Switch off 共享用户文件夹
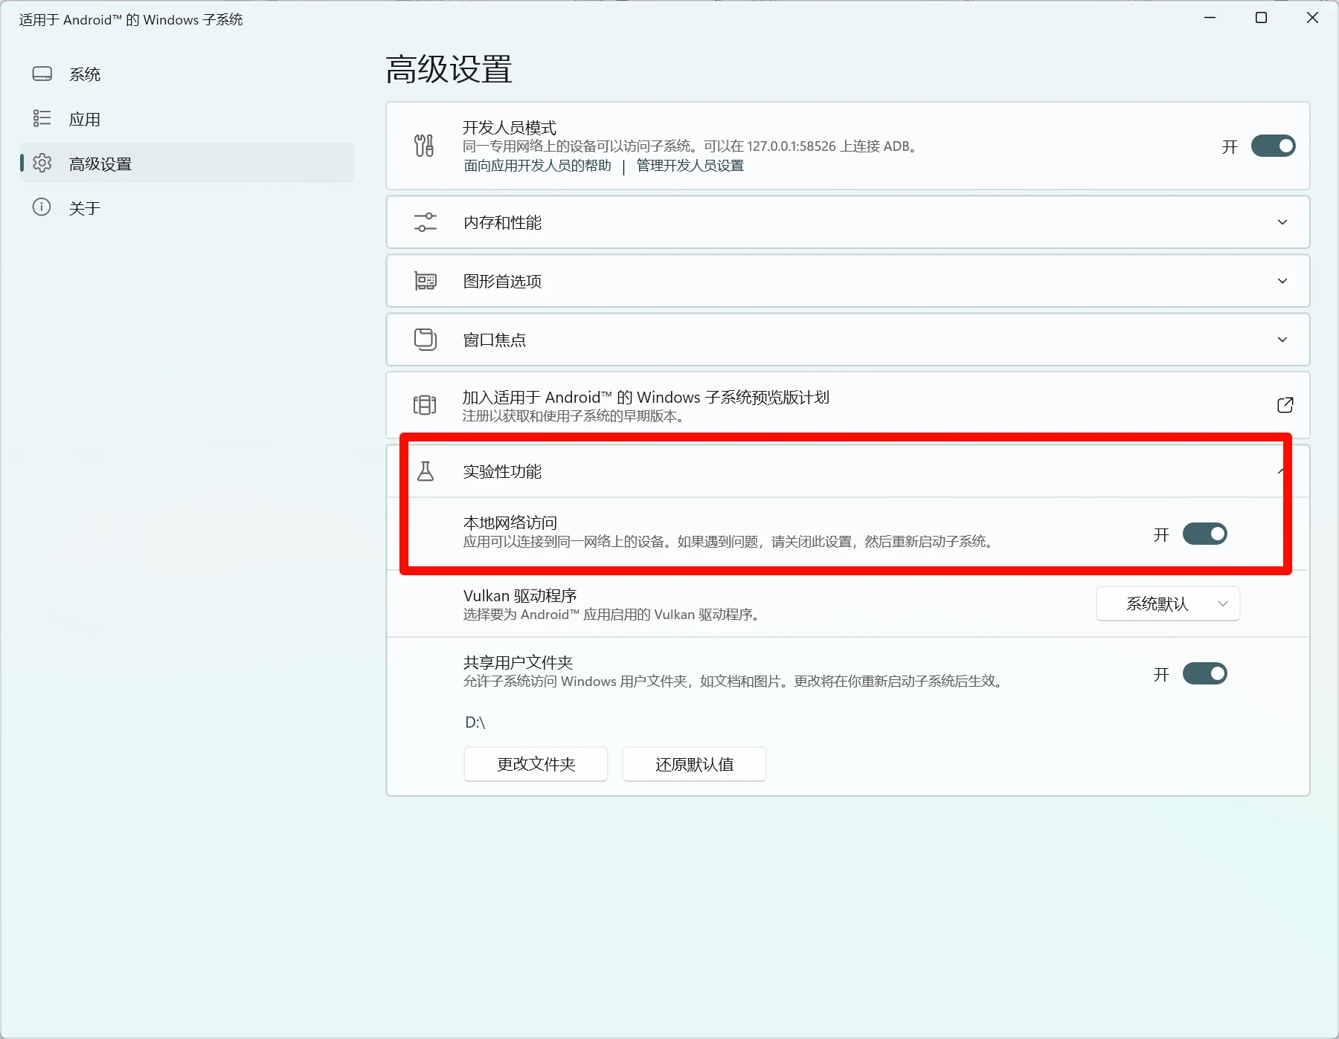Viewport: 1339px width, 1039px height. [x=1204, y=673]
